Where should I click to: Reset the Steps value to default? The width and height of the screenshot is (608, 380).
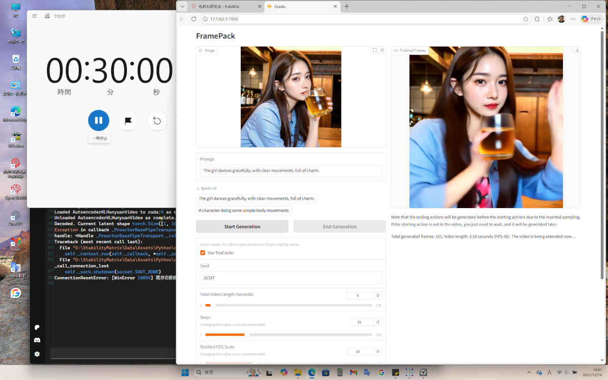(378, 322)
